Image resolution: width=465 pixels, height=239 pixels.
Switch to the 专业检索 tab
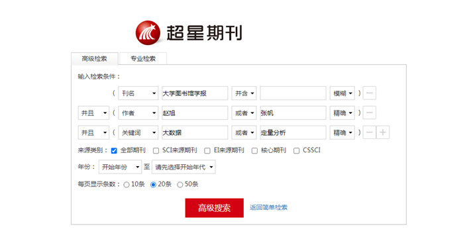[143, 58]
